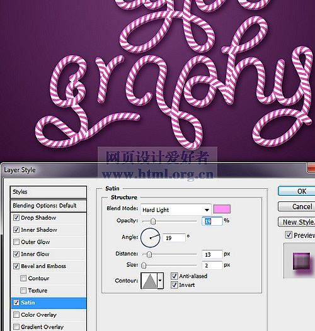Disable the Preview checkbox
This screenshot has width=315, height=331.
[289, 235]
